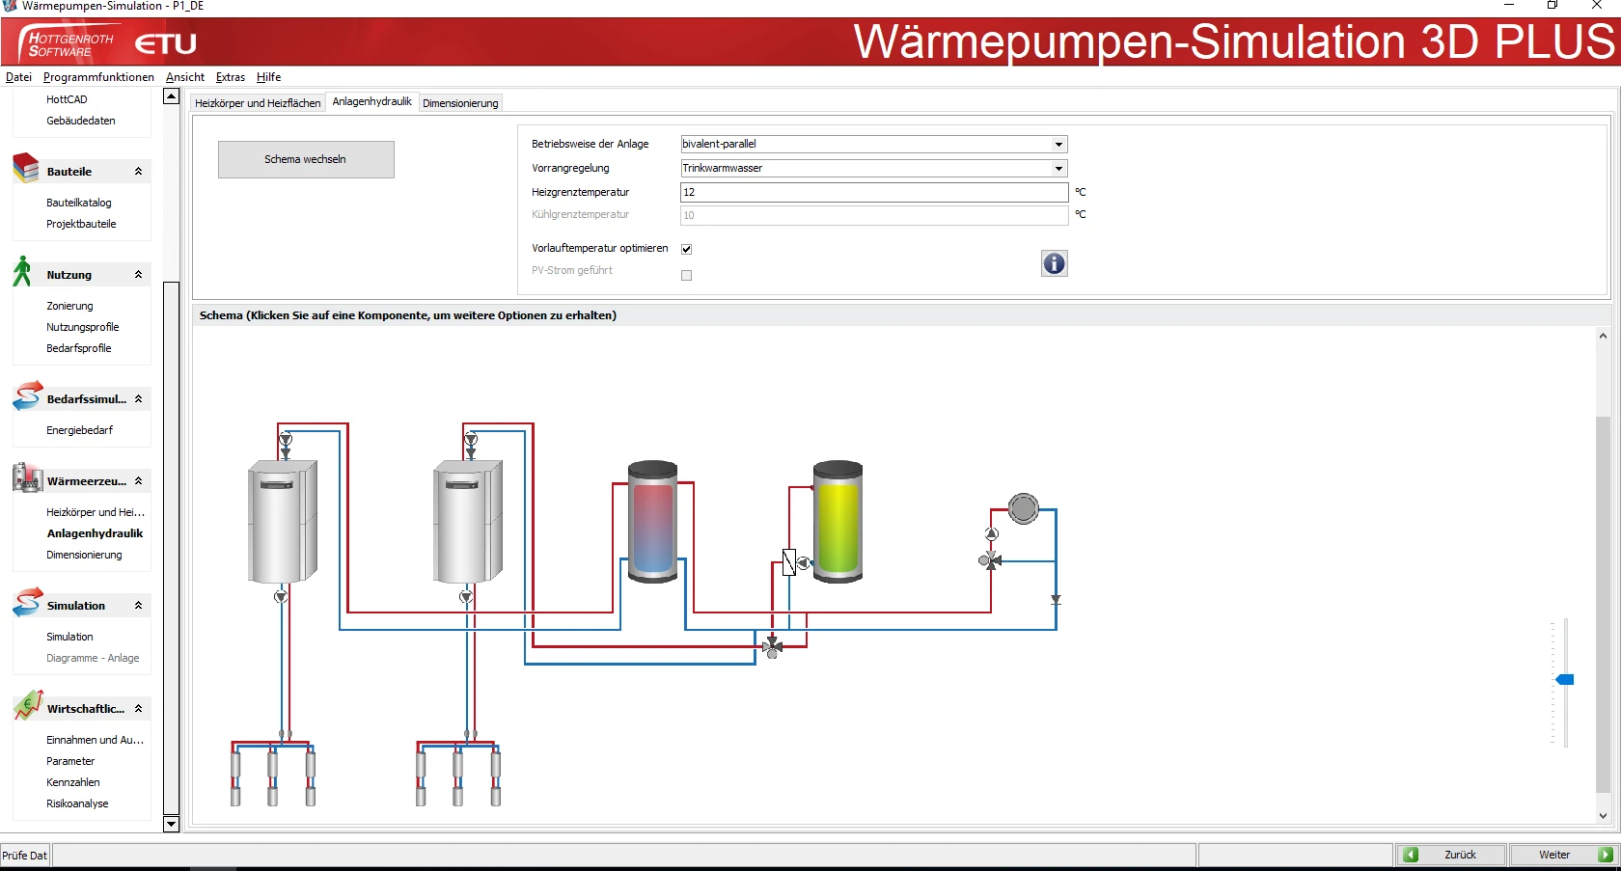Uncheck Vorlauftemperatur optimieren checkbox
The image size is (1621, 871).
tap(686, 249)
